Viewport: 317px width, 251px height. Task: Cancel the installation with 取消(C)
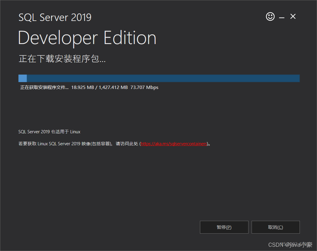click(276, 227)
